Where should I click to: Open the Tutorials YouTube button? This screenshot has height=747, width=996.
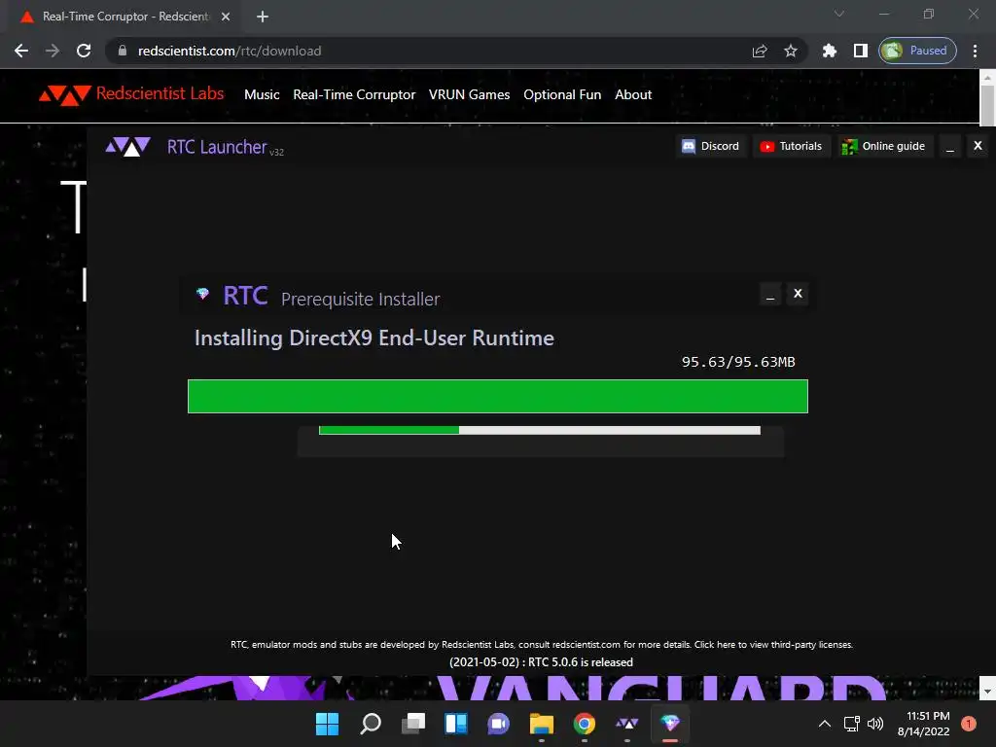(791, 146)
